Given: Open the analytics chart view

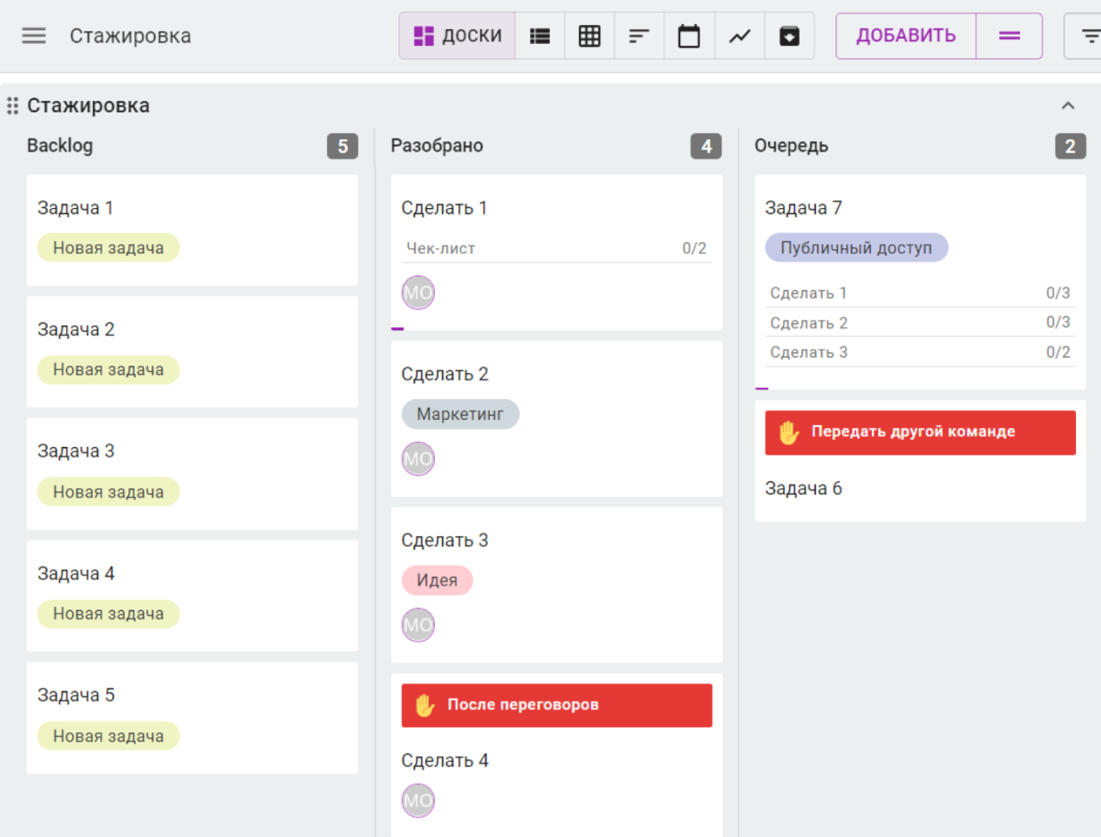Looking at the screenshot, I should (x=739, y=36).
